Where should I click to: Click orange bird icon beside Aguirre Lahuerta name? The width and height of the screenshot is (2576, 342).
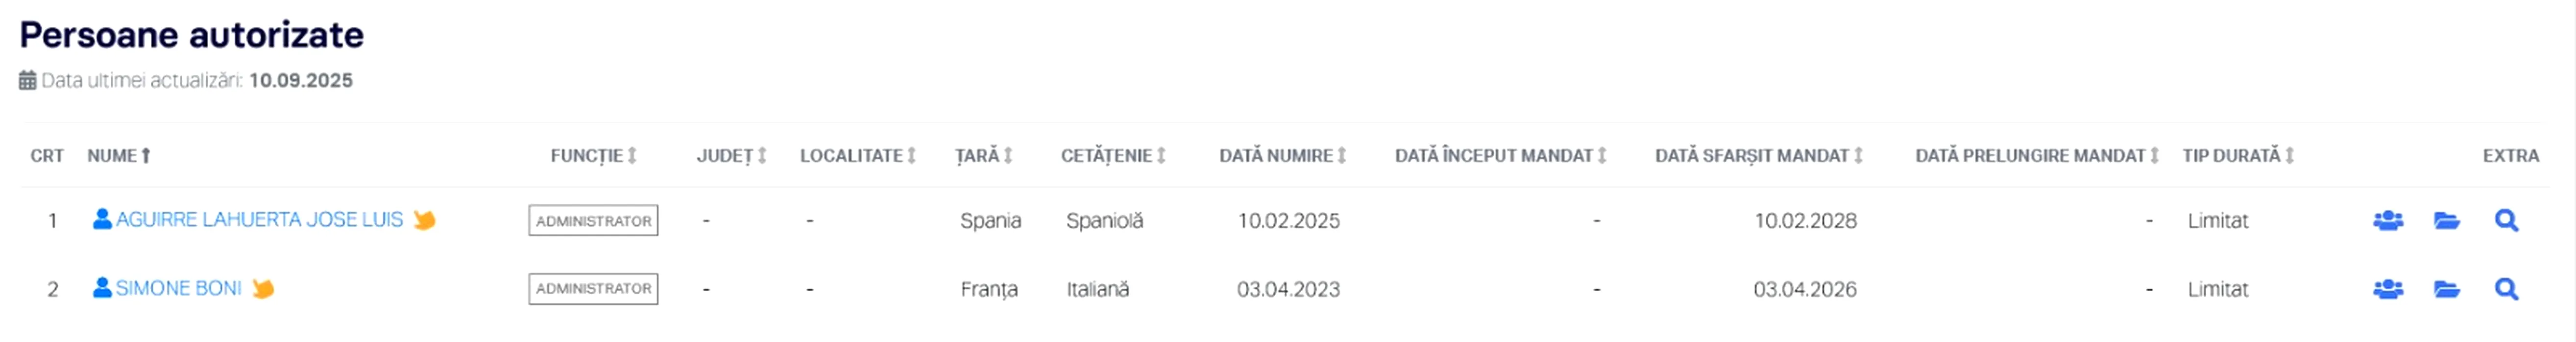pos(424,219)
